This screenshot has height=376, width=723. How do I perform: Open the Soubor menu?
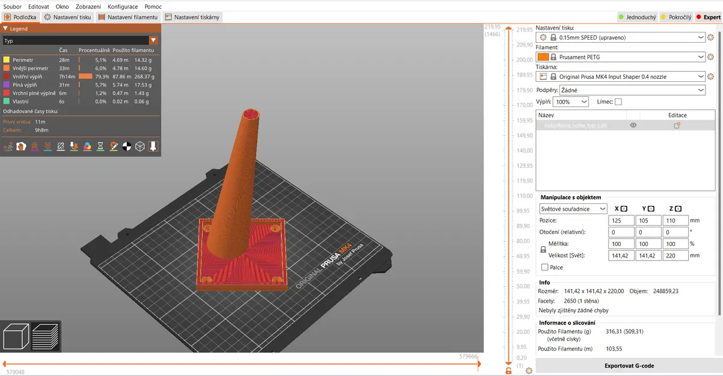click(12, 6)
